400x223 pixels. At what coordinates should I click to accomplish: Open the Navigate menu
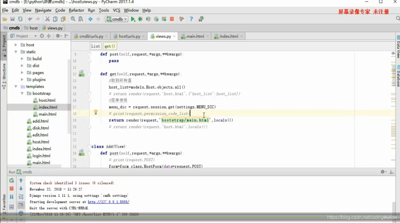pos(43,10)
